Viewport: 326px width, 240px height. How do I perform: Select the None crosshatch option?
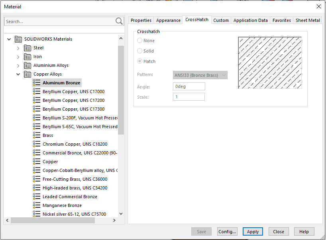(140, 41)
